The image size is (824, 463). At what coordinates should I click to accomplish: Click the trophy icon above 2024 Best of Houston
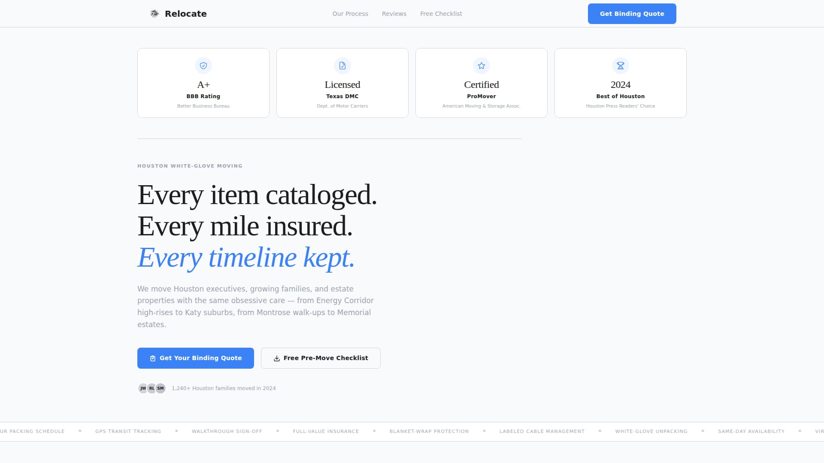(x=621, y=66)
